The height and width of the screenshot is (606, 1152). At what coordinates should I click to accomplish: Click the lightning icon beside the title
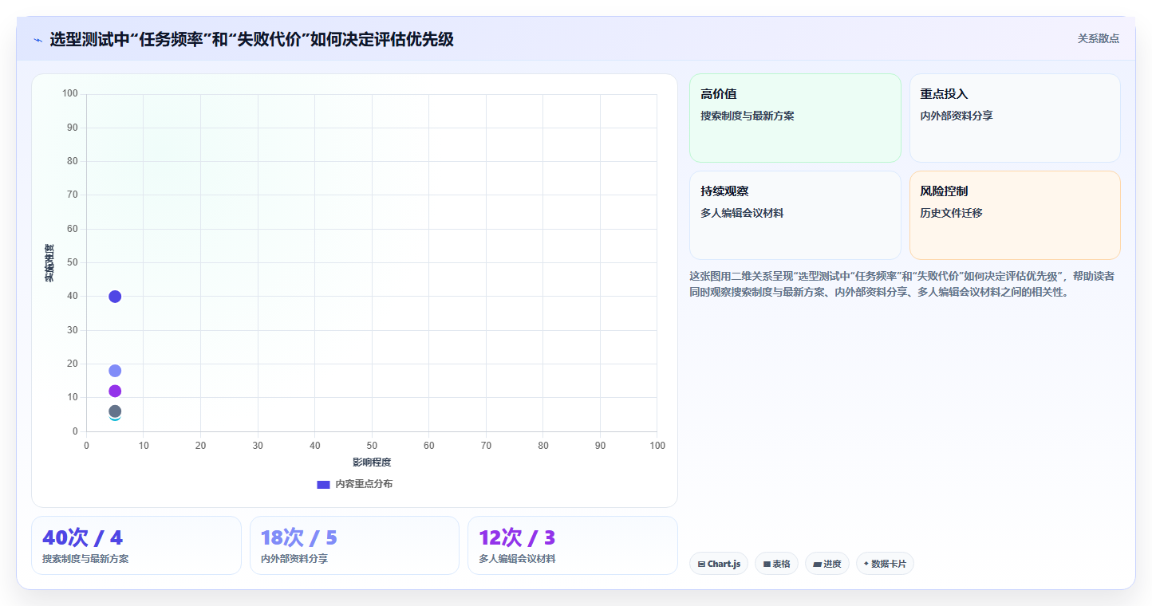pyautogui.click(x=38, y=40)
